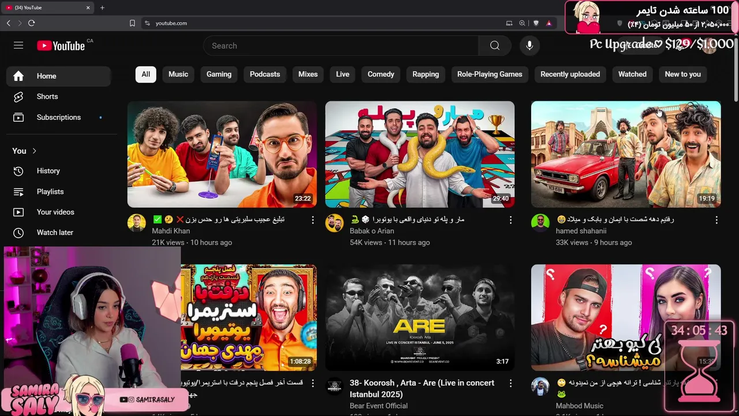Open Subscriptions from the sidebar
The image size is (739, 416).
[58, 117]
